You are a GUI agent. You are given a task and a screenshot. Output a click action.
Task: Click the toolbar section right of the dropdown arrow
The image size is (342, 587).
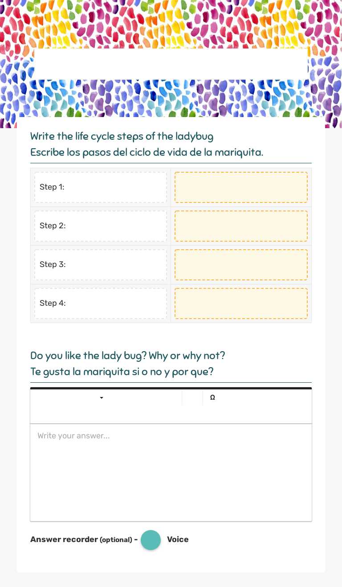194,397
